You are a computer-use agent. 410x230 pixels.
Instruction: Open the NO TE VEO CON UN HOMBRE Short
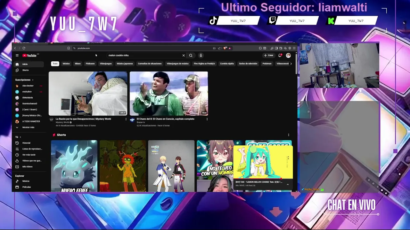click(x=215, y=166)
